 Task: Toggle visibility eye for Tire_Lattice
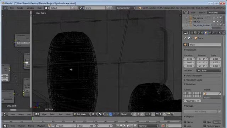point(214,18)
